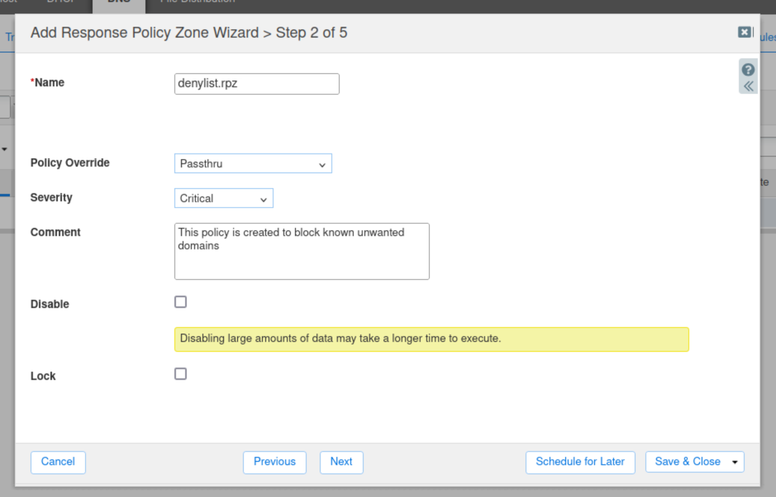The height and width of the screenshot is (497, 776).
Task: Enable the Lock checkbox
Action: click(x=181, y=374)
